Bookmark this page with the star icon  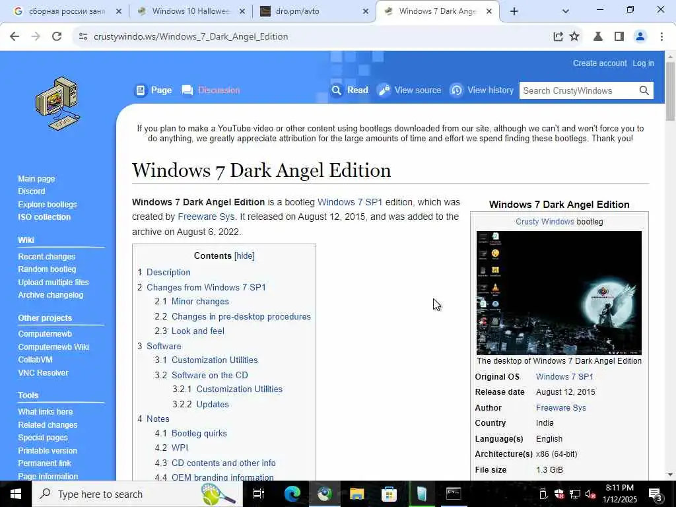[x=574, y=37]
